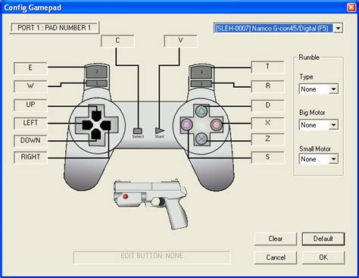The image size is (359, 278).
Task: Click the Default button
Action: [323, 239]
